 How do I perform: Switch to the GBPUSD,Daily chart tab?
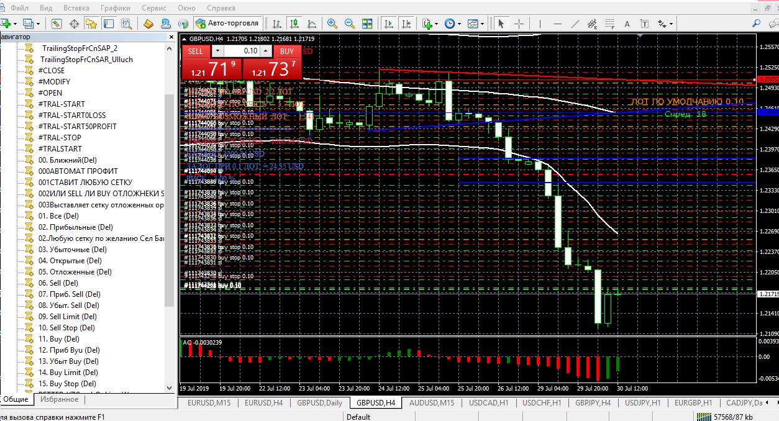click(319, 402)
